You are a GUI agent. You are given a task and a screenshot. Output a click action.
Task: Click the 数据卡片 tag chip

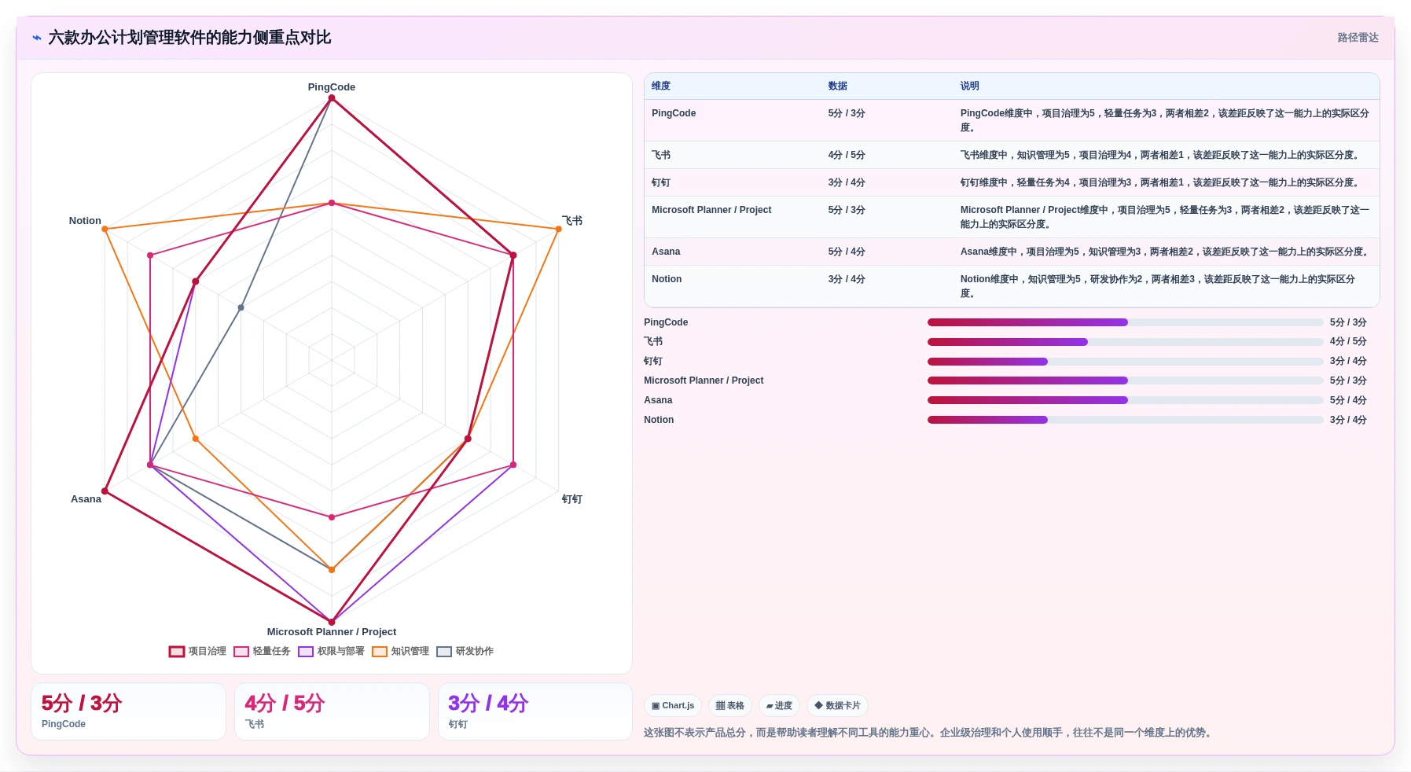pos(837,706)
